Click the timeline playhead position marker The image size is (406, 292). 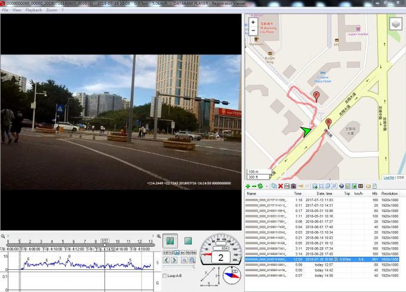[x=104, y=240]
